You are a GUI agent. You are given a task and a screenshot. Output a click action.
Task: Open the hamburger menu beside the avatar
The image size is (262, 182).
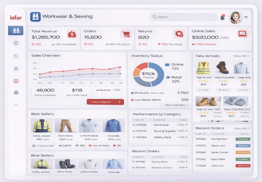246,17
